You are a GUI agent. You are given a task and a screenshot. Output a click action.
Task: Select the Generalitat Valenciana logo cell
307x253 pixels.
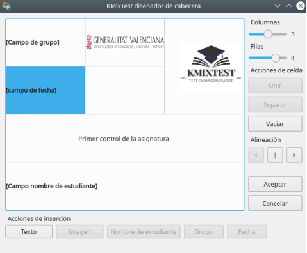[125, 42]
